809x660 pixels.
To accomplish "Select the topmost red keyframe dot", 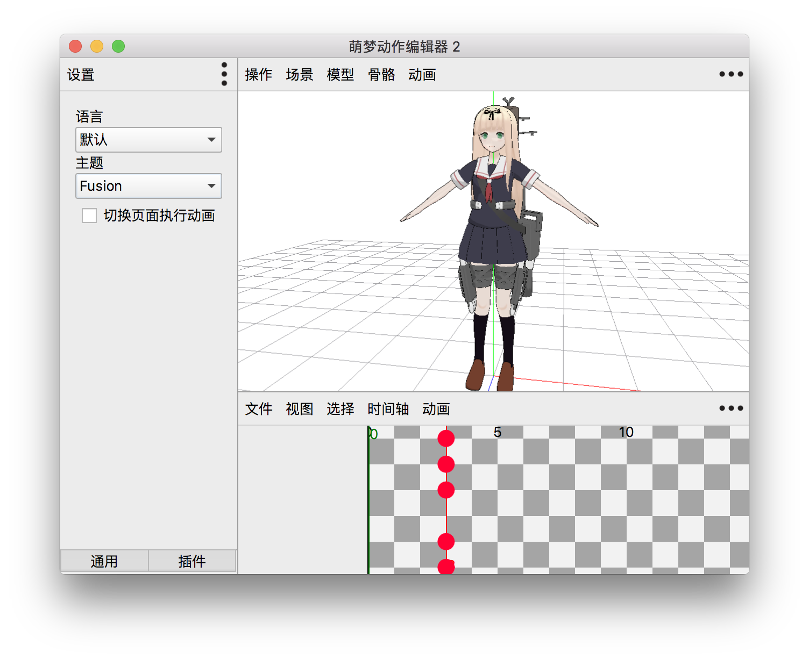I will tap(446, 439).
